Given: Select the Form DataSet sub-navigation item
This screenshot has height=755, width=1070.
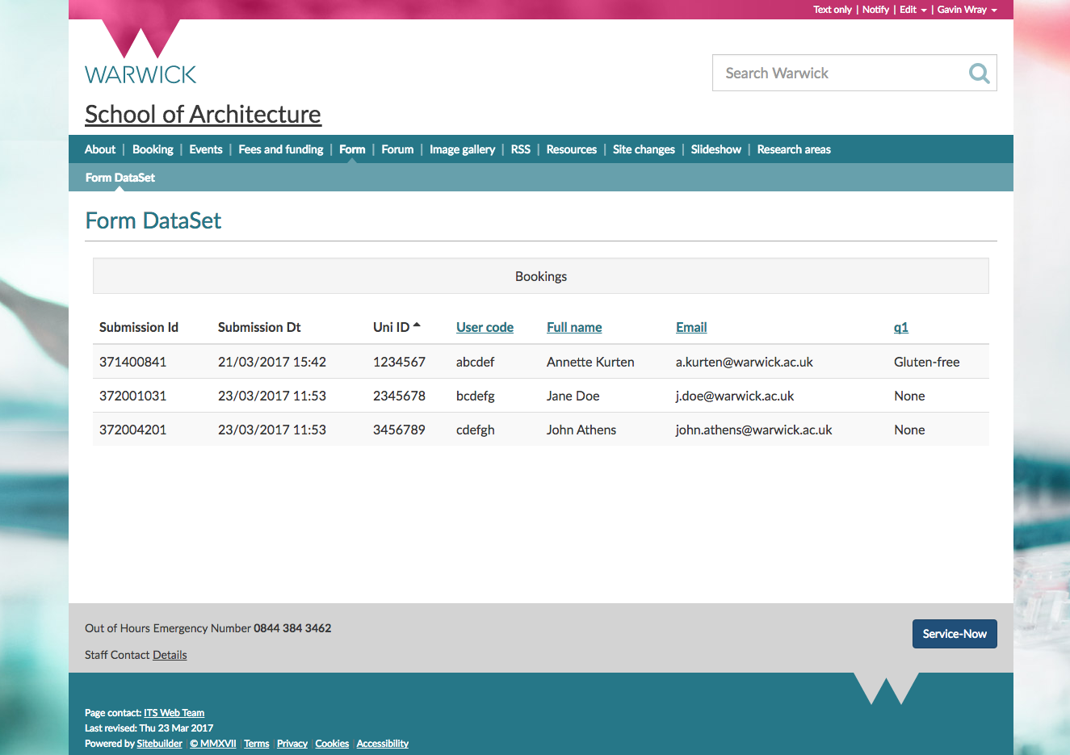Looking at the screenshot, I should coord(120,178).
